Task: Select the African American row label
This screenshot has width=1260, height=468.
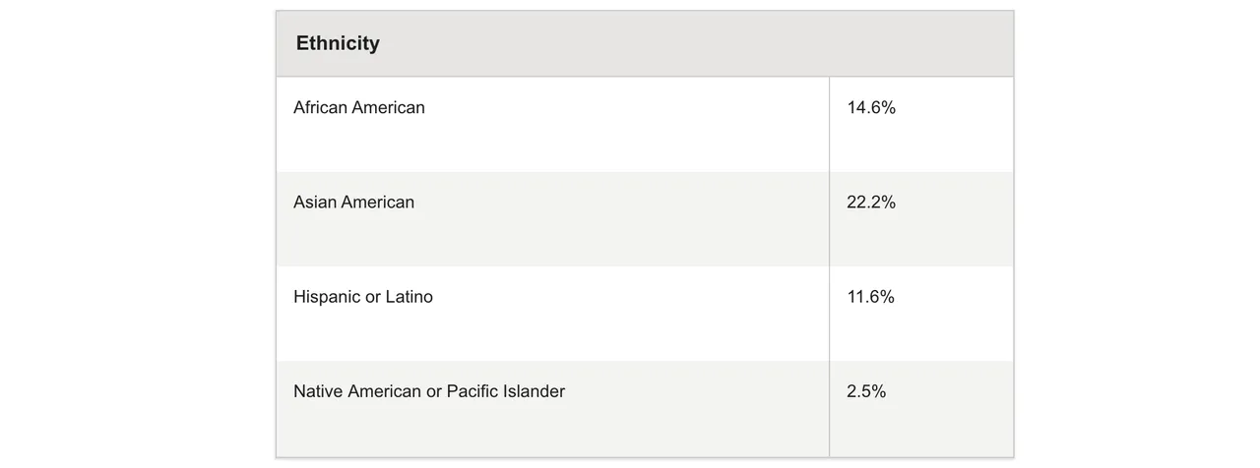Action: 359,107
